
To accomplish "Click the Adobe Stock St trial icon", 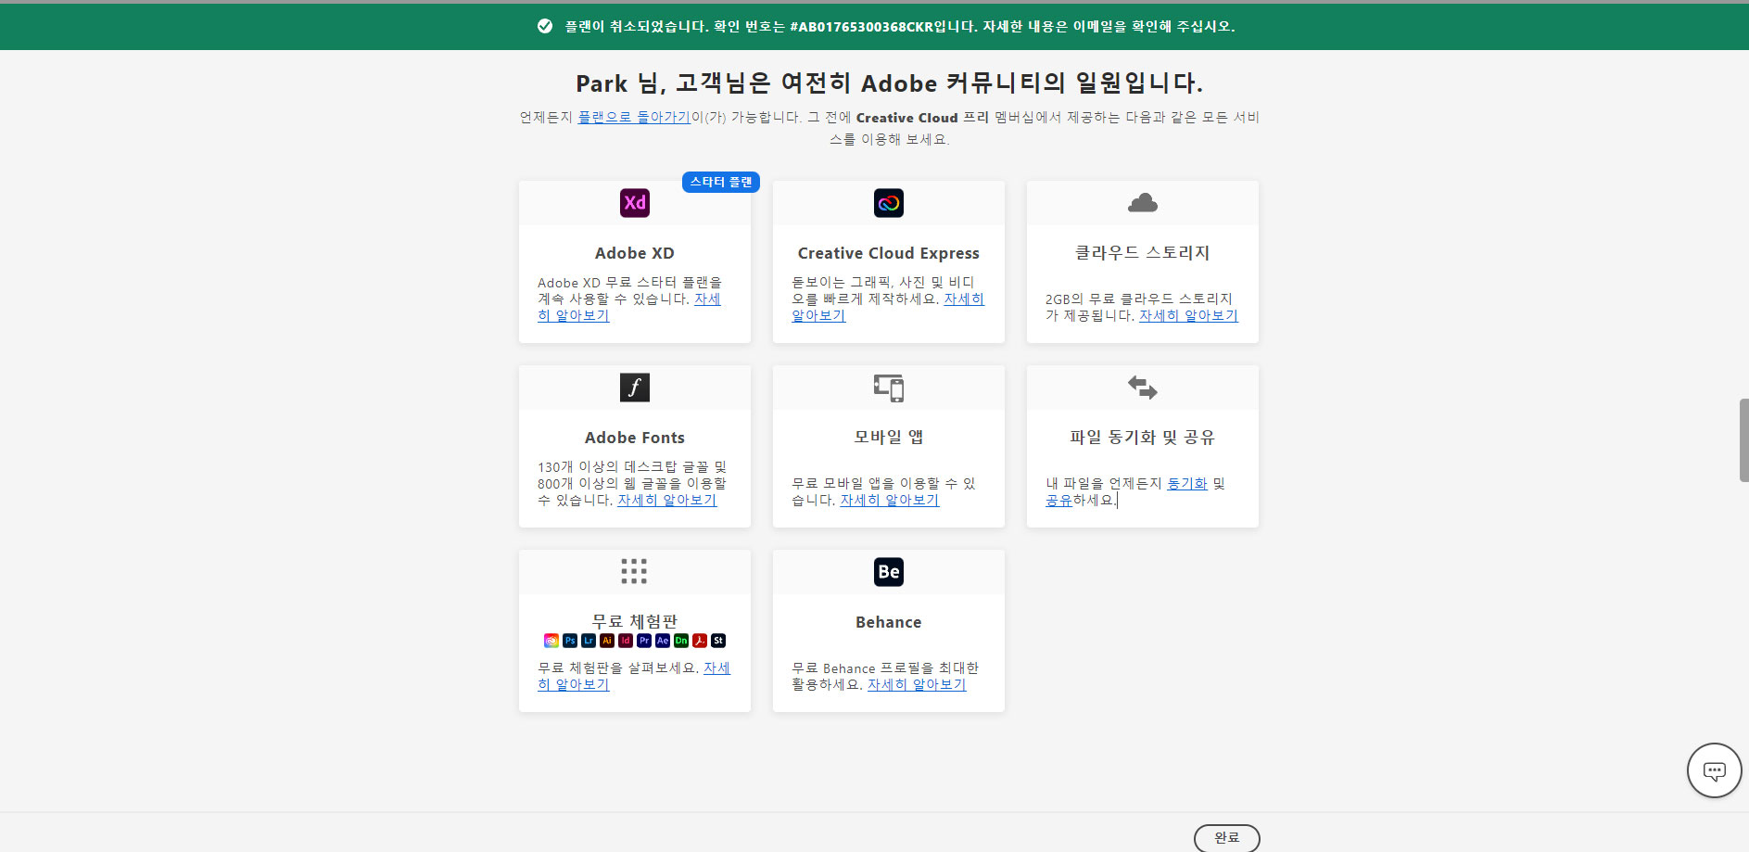I will coord(718,641).
